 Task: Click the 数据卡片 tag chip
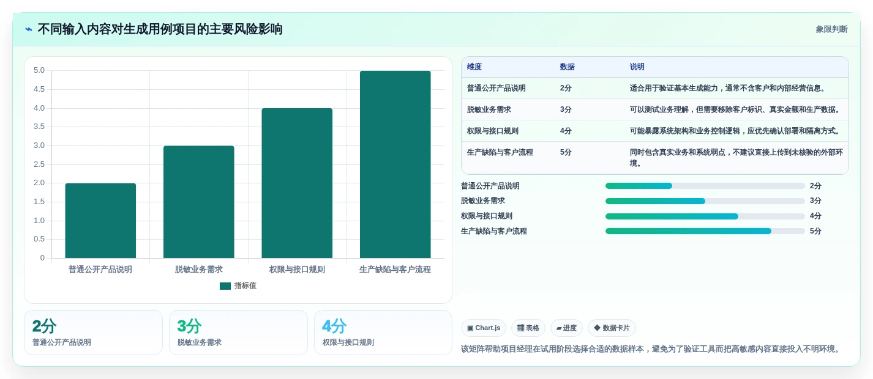click(x=612, y=328)
